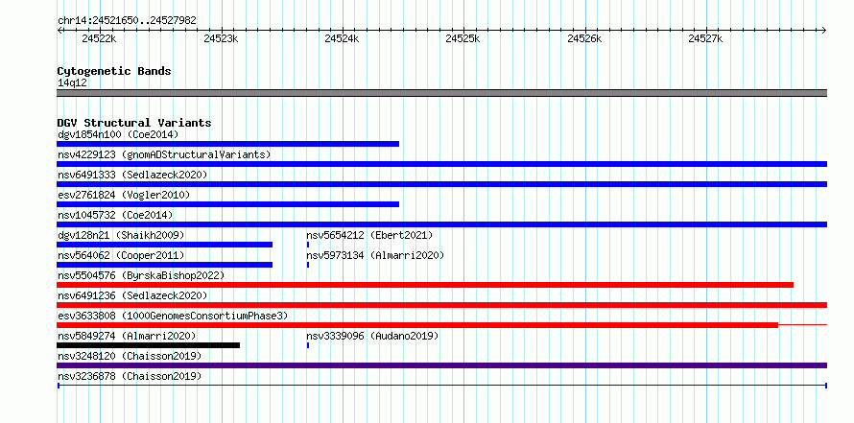
Task: Click the small blue mark under nsv5654212
Action: [308, 245]
